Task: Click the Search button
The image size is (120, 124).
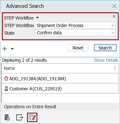Action: (x=105, y=48)
